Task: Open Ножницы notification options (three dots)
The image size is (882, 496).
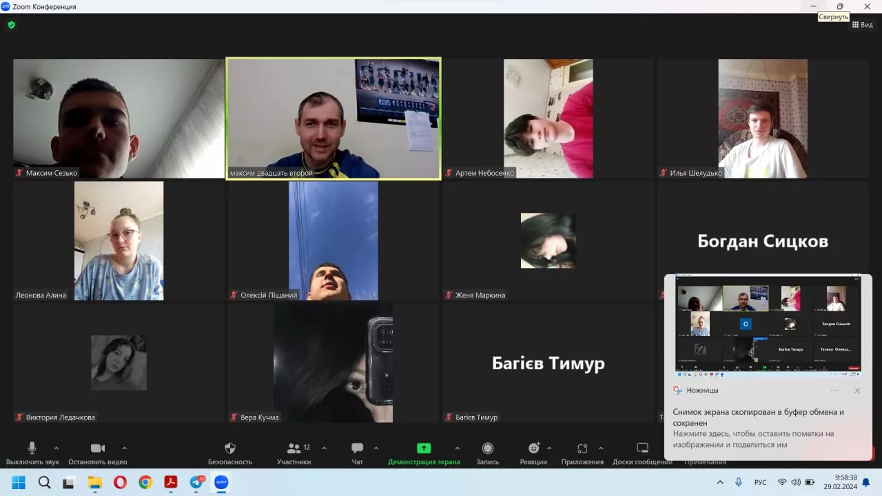Action: (834, 391)
